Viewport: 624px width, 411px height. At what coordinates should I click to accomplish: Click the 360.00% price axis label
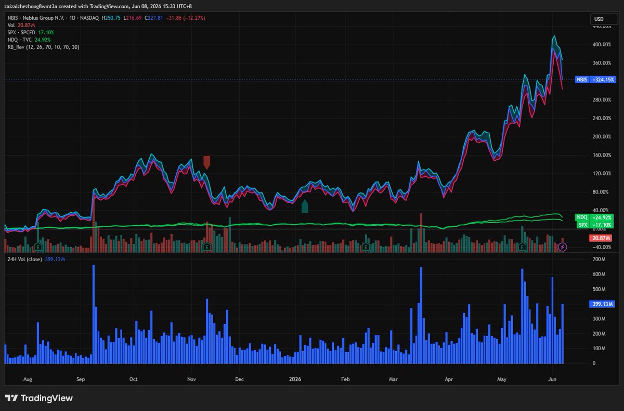click(602, 63)
